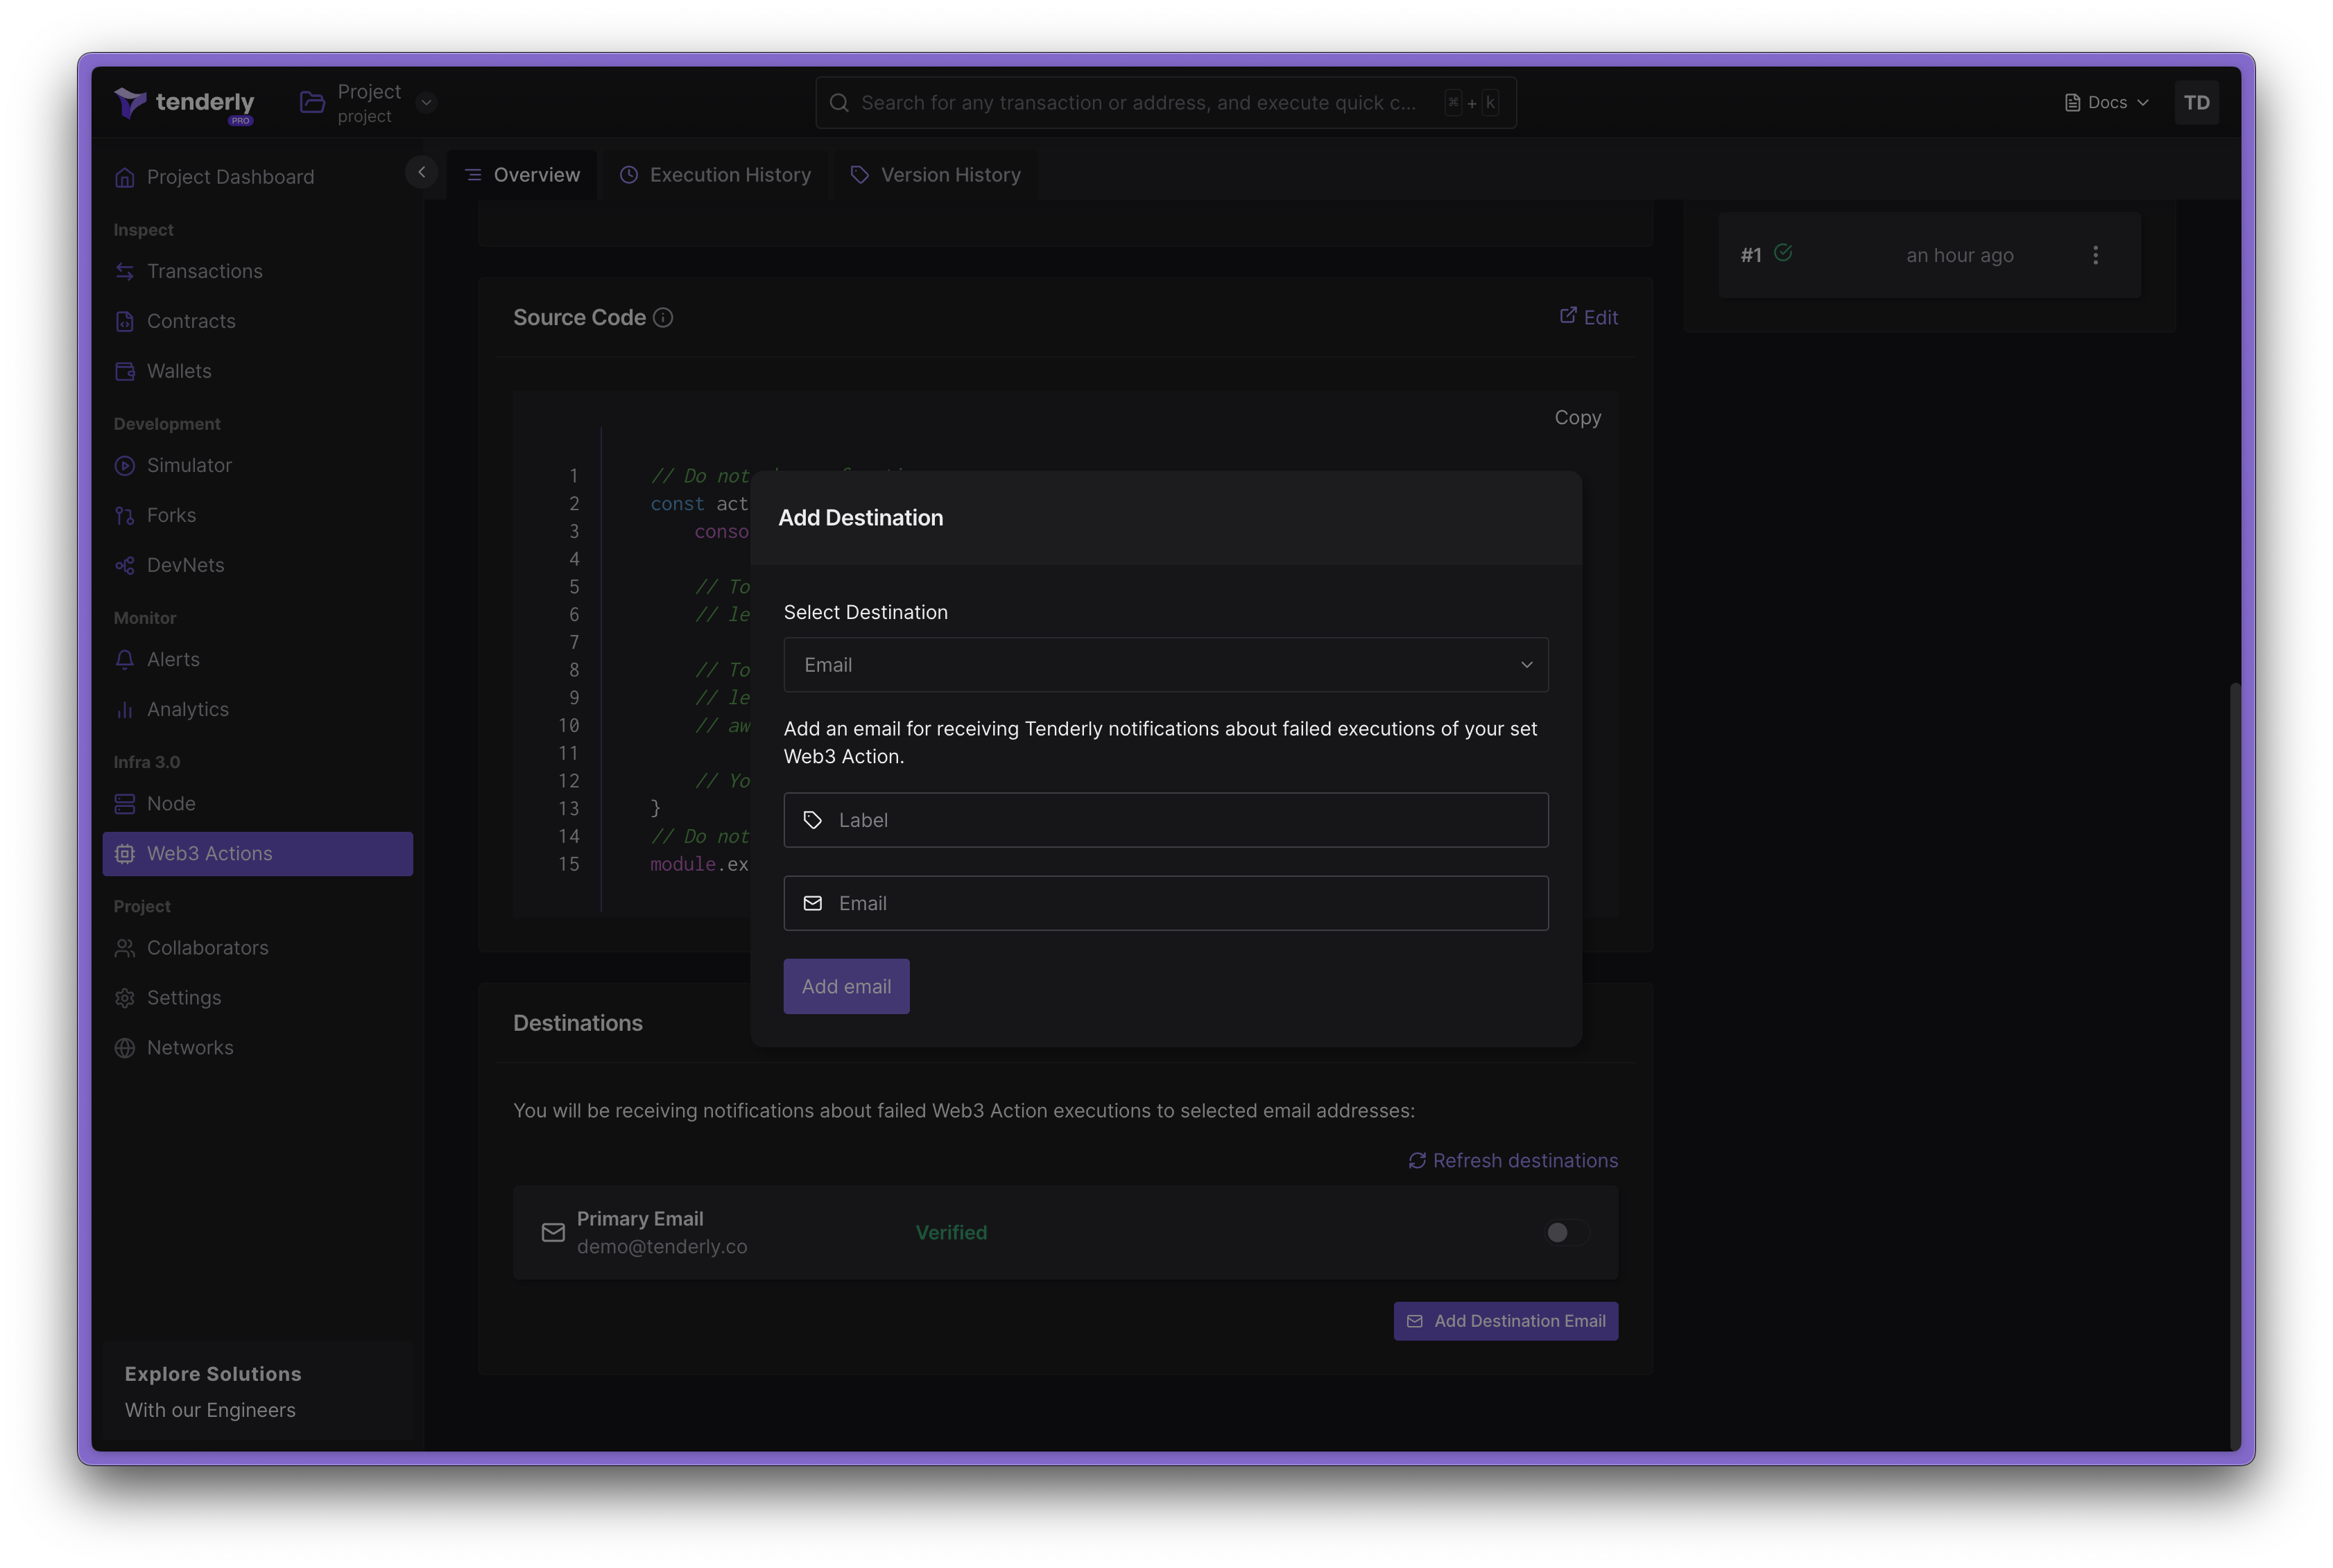Image resolution: width=2333 pixels, height=1568 pixels.
Task: Switch to the Execution History tab
Action: tap(714, 173)
